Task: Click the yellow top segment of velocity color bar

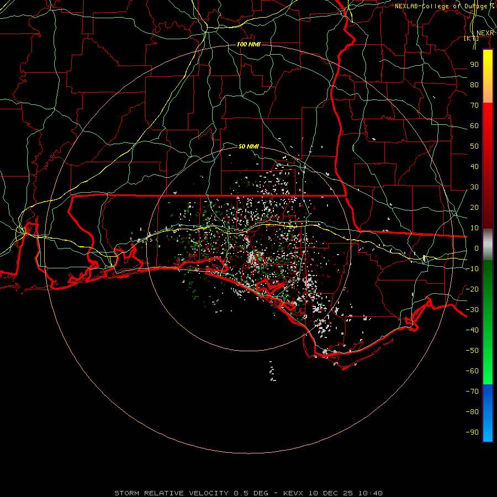Action: point(488,76)
